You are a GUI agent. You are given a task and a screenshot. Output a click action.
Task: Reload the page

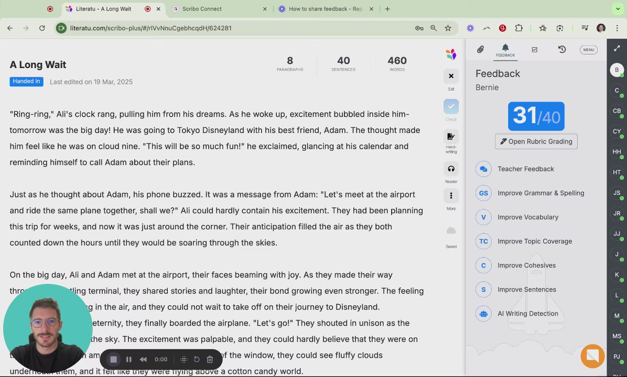tap(42, 28)
